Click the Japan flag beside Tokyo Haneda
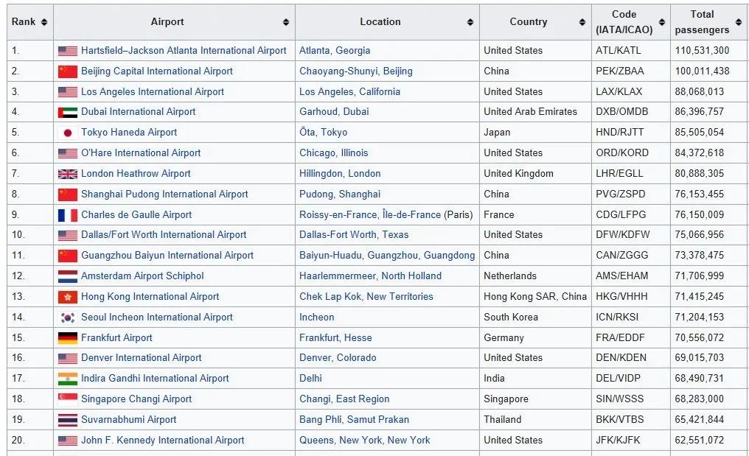Screen dimensions: 749x456 pyautogui.click(x=68, y=133)
